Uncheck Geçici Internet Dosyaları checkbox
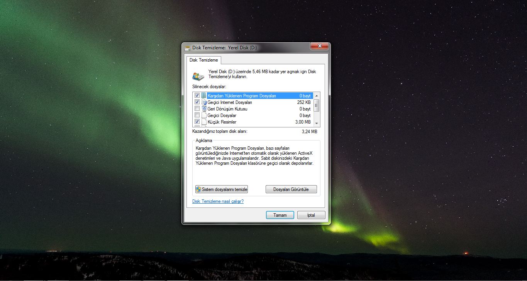This screenshot has height=281, width=527. [x=197, y=102]
